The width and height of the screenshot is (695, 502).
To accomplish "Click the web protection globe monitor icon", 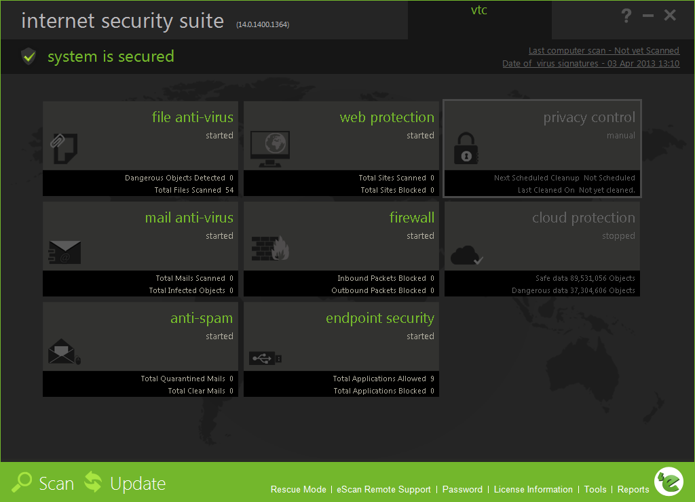I will [269, 149].
